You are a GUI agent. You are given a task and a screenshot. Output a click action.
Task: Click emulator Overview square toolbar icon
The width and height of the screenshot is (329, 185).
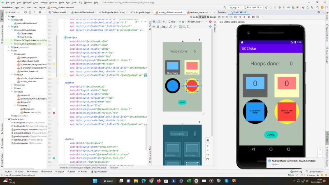coord(249,17)
